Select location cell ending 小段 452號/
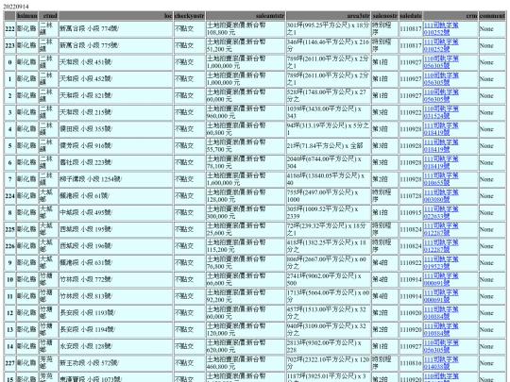 click(116, 79)
